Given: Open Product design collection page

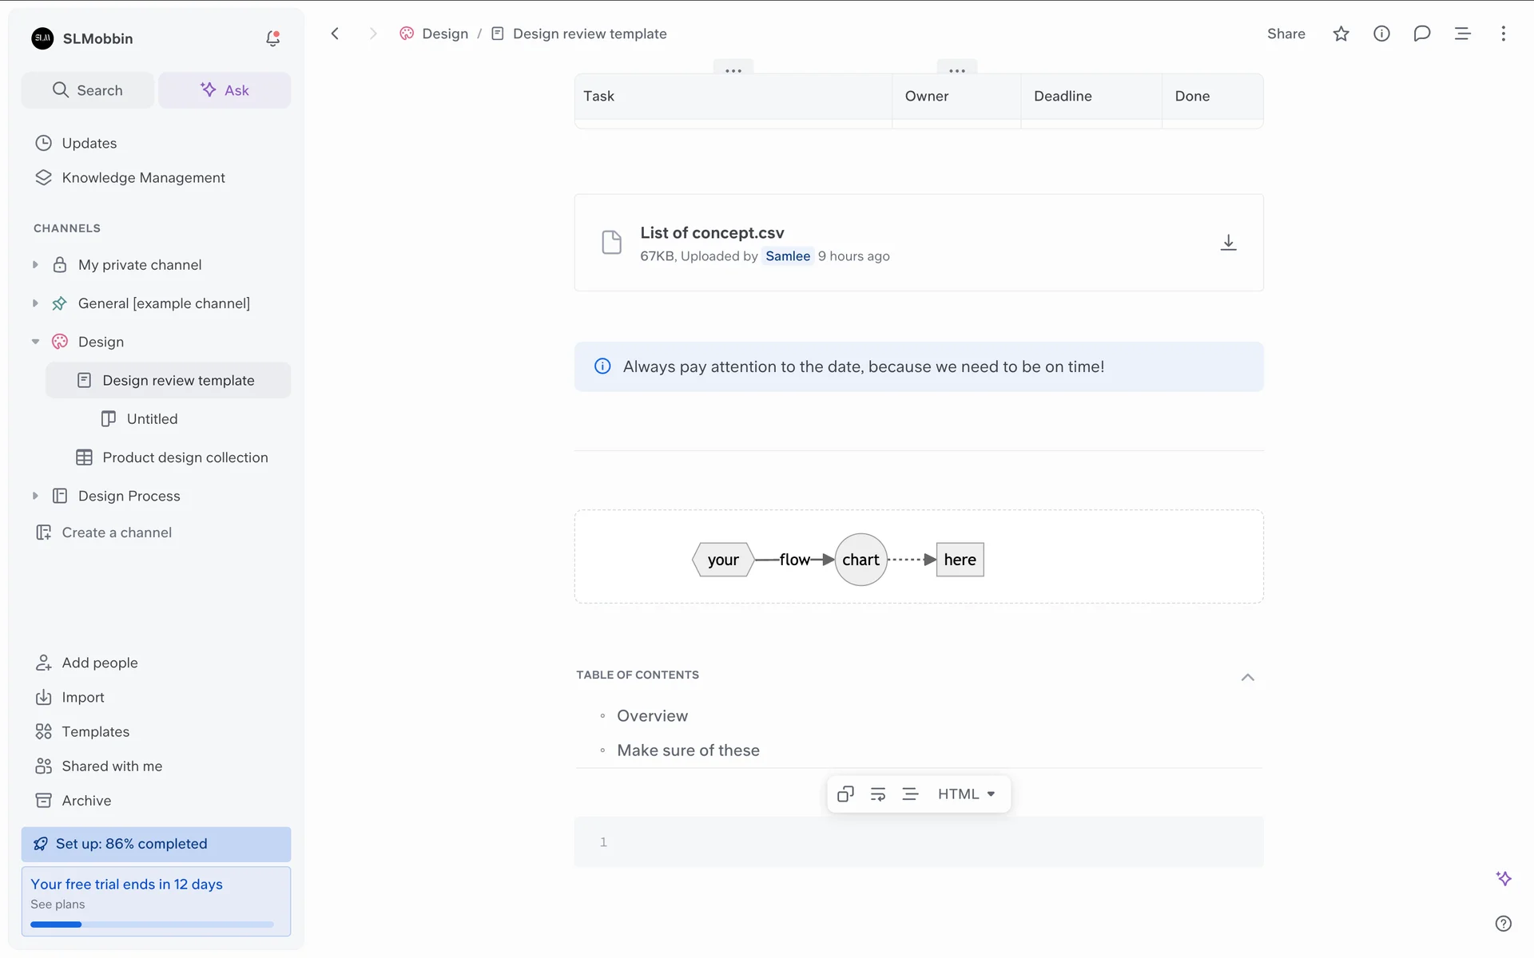Looking at the screenshot, I should [185, 457].
